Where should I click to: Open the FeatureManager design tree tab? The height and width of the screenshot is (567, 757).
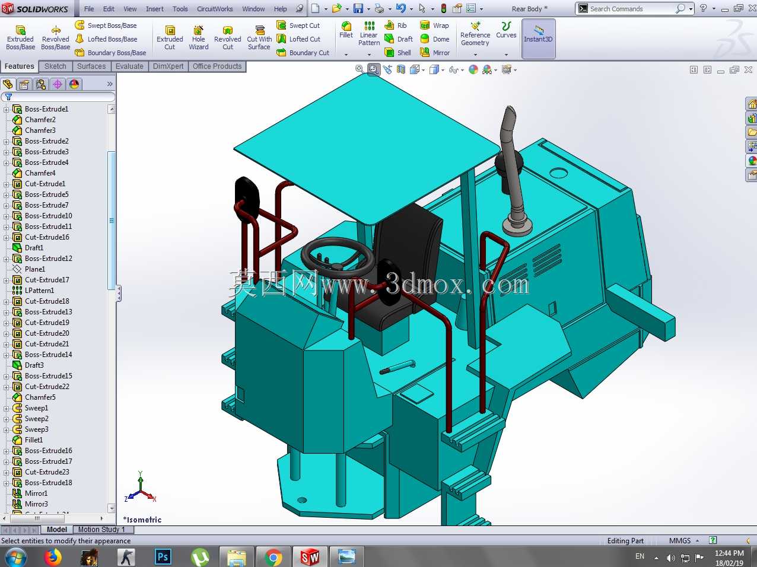(8, 84)
